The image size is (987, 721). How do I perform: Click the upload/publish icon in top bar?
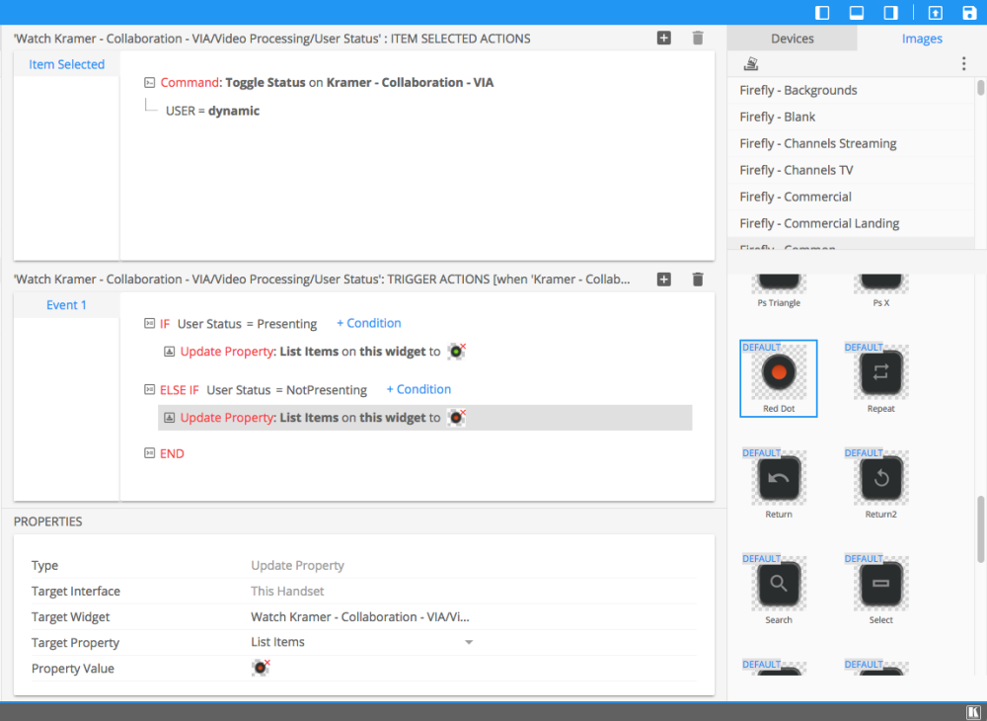[x=936, y=13]
